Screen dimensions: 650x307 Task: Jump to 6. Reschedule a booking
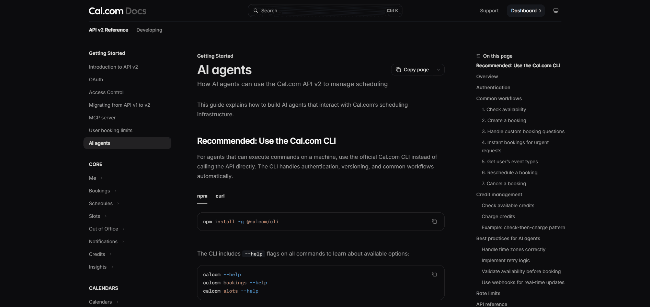(x=510, y=173)
